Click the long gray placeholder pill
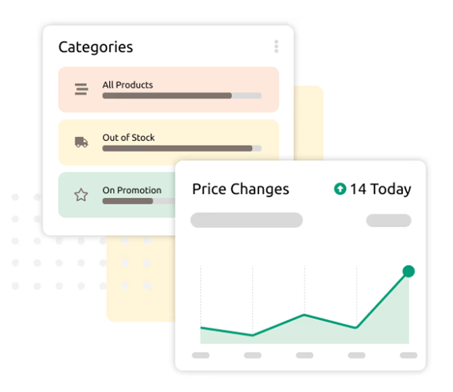Viewport: 453px width, 392px height. click(x=246, y=220)
